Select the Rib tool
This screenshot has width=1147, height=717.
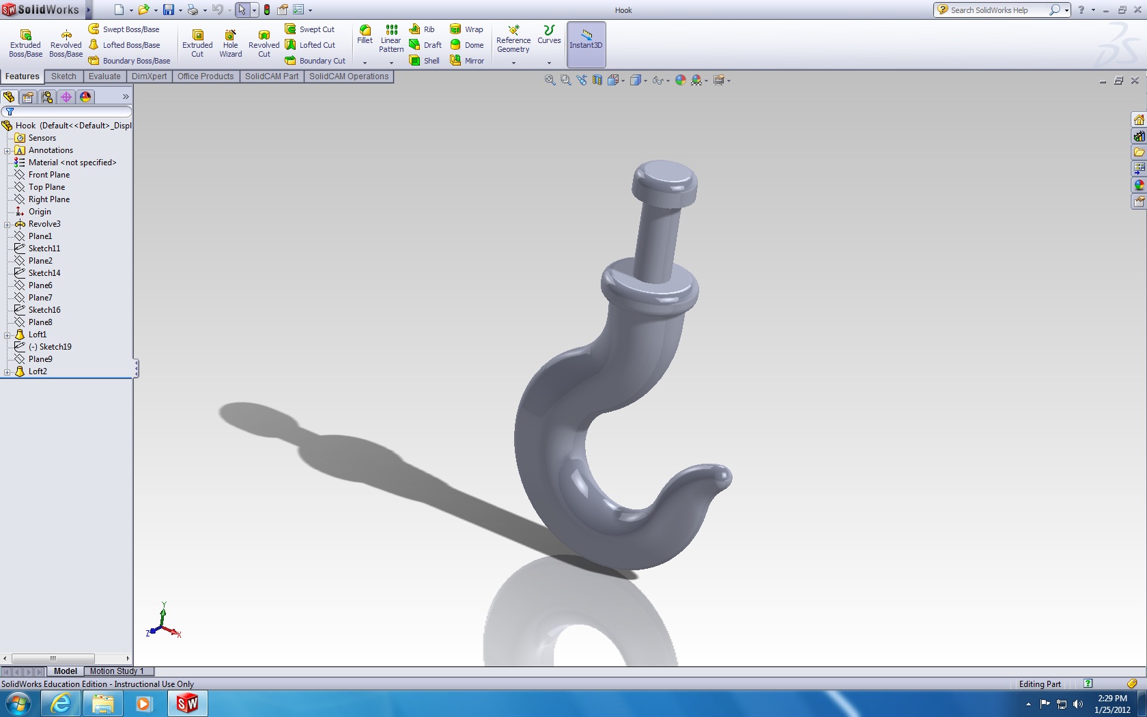click(x=422, y=29)
